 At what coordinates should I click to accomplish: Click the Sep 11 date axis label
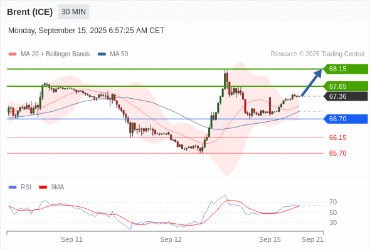click(71, 239)
